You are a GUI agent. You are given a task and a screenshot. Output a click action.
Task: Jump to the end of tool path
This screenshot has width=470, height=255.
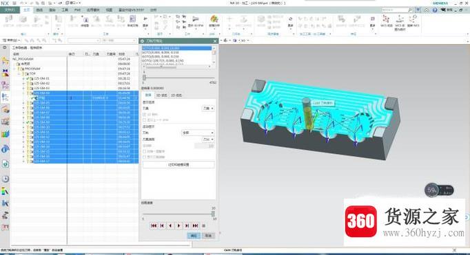pos(195,225)
